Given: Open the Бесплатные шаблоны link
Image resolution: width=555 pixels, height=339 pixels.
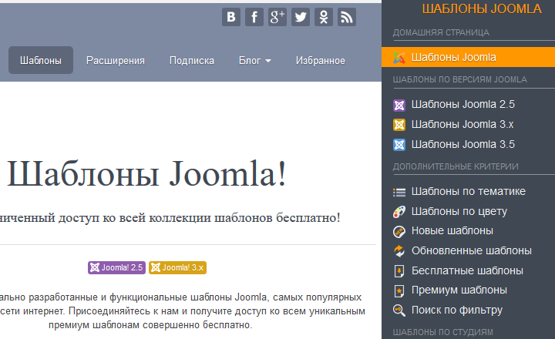Looking at the screenshot, I should 467,270.
